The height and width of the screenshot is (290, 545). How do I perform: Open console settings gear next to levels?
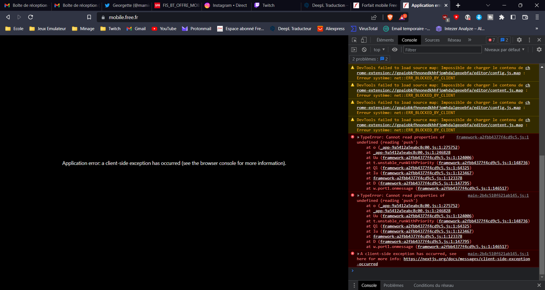(539, 50)
